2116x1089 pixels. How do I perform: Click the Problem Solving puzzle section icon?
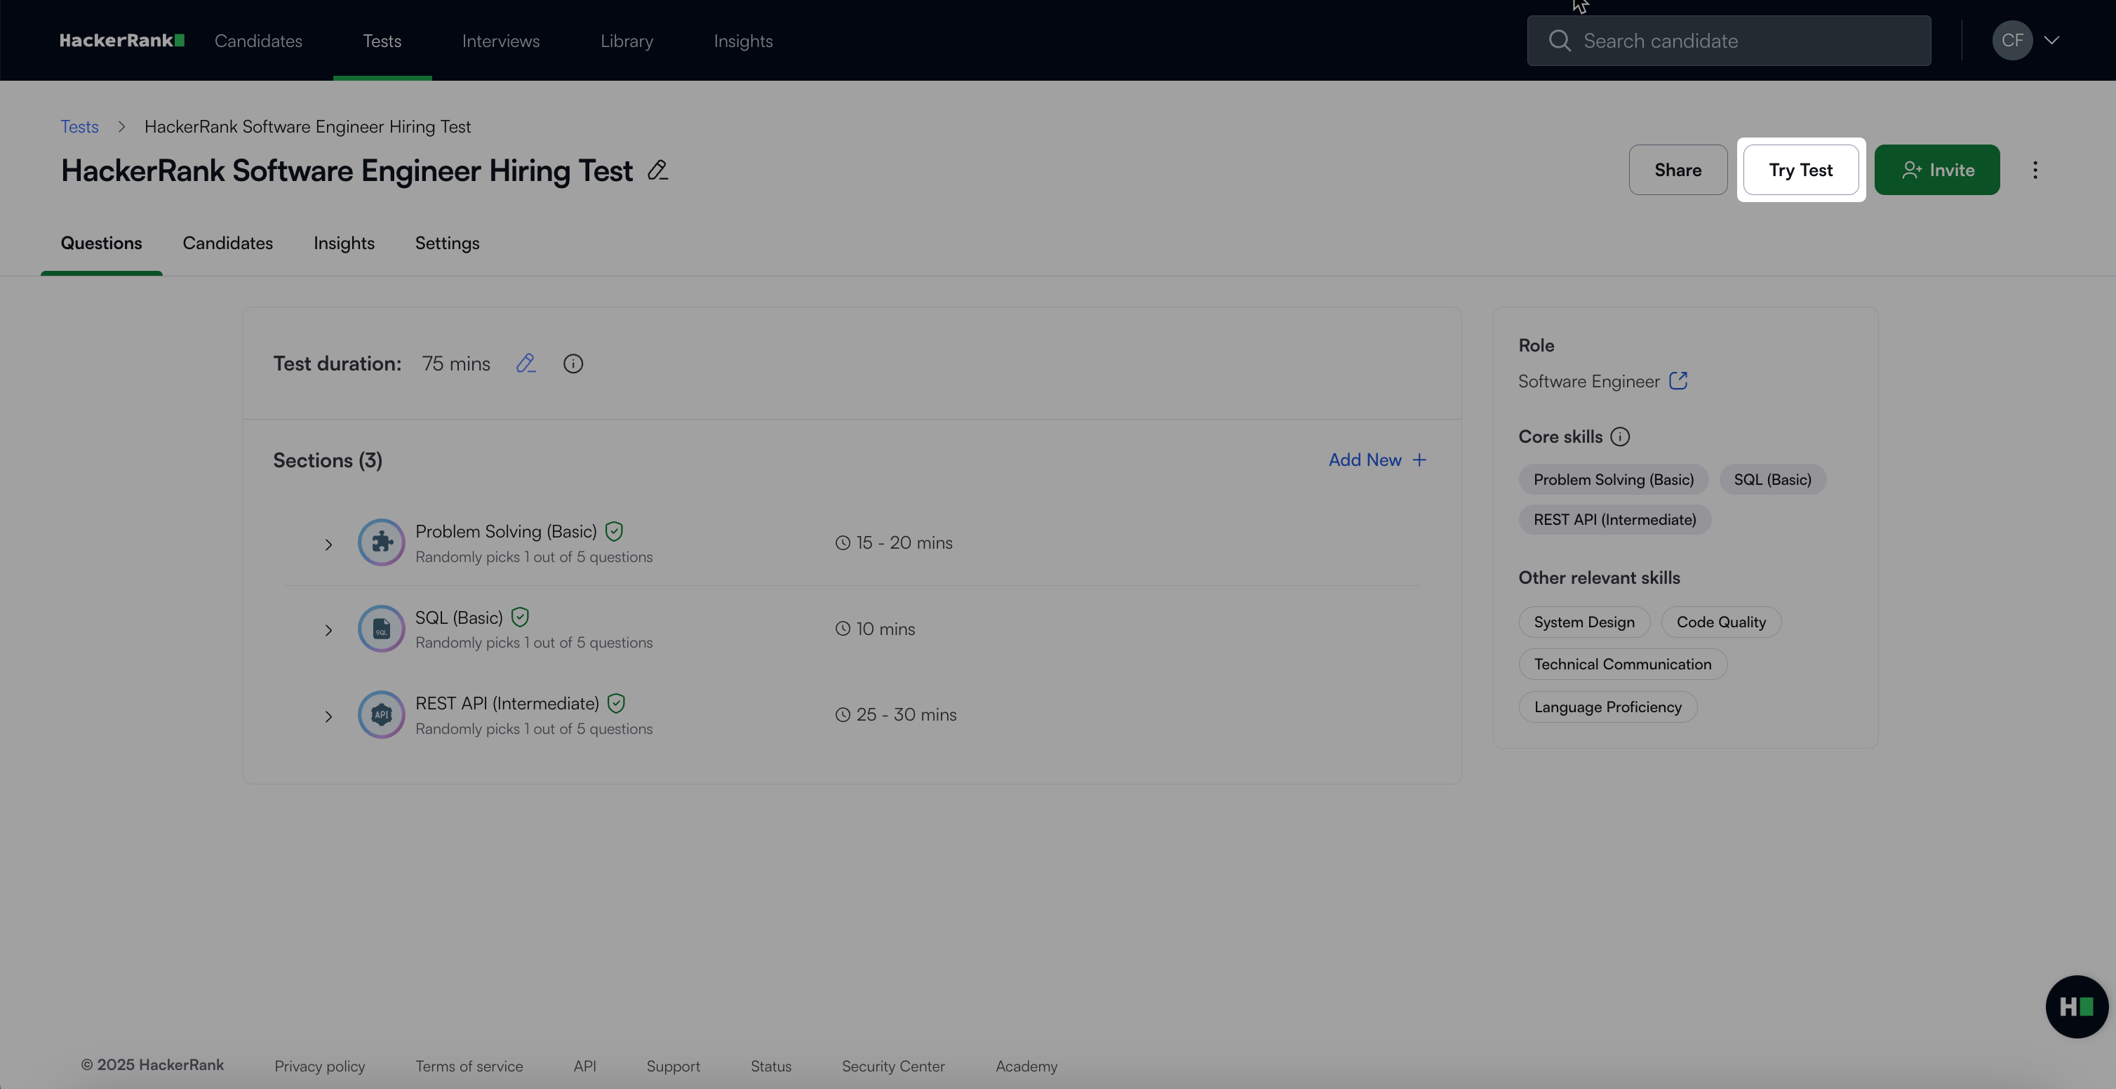click(x=381, y=542)
